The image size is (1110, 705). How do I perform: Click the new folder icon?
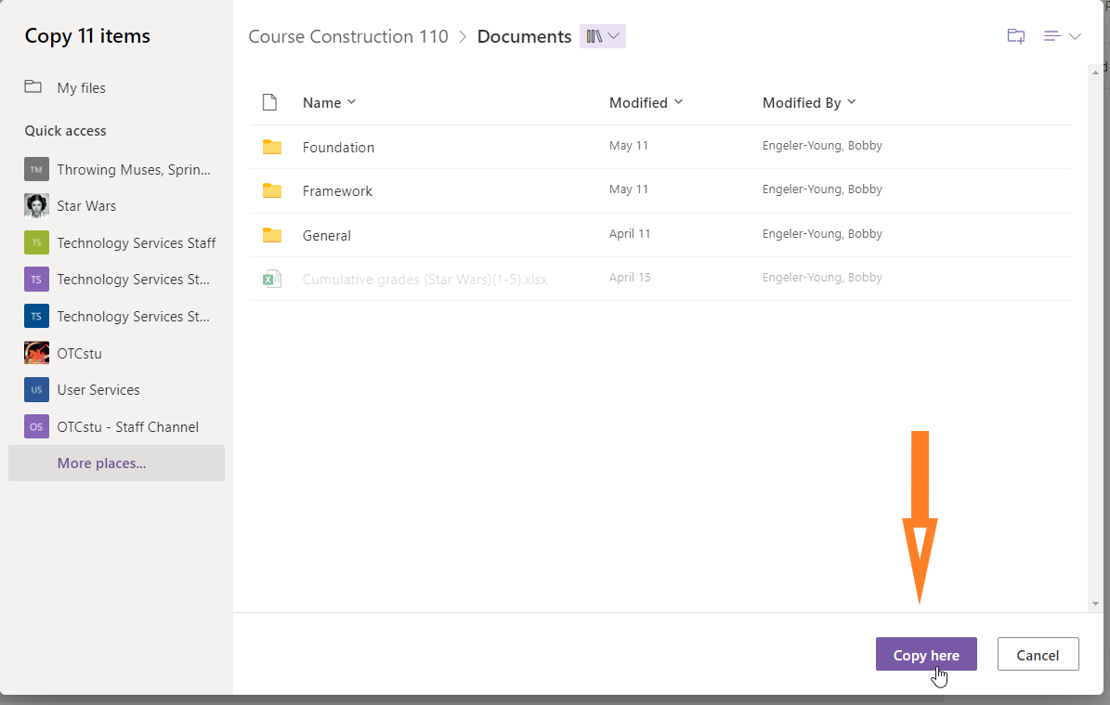pos(1016,36)
